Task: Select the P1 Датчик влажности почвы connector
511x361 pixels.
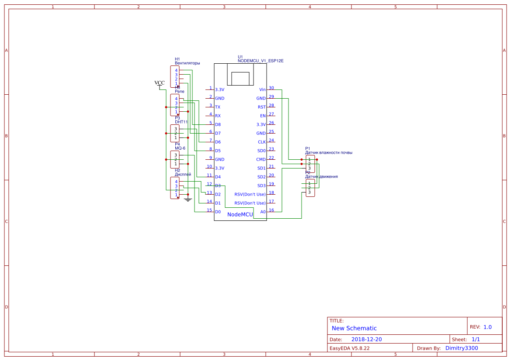Action: (x=310, y=164)
